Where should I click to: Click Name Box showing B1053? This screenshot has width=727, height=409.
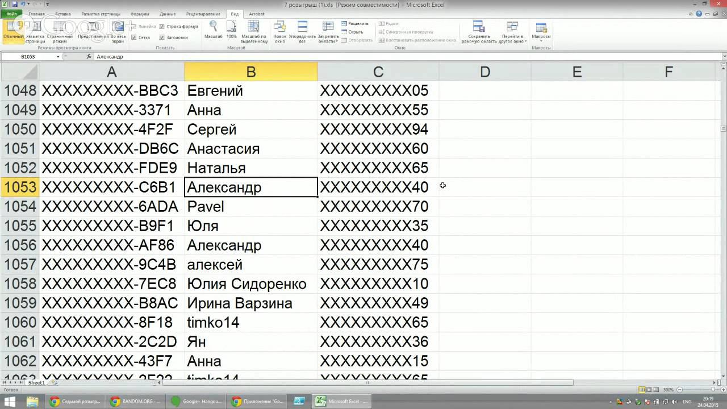(28, 57)
